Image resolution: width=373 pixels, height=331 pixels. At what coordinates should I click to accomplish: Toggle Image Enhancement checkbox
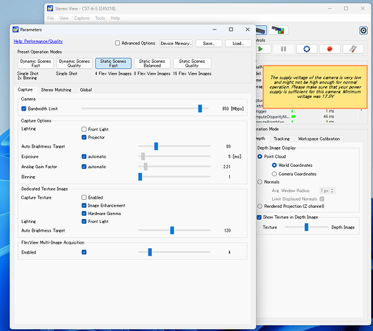pyautogui.click(x=84, y=205)
